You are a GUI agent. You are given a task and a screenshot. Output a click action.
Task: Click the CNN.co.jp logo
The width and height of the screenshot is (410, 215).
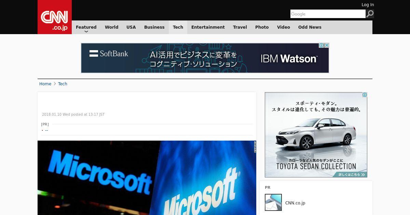pyautogui.click(x=55, y=17)
